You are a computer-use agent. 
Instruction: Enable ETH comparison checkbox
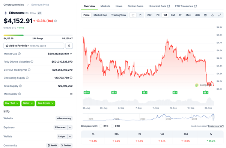112,126
